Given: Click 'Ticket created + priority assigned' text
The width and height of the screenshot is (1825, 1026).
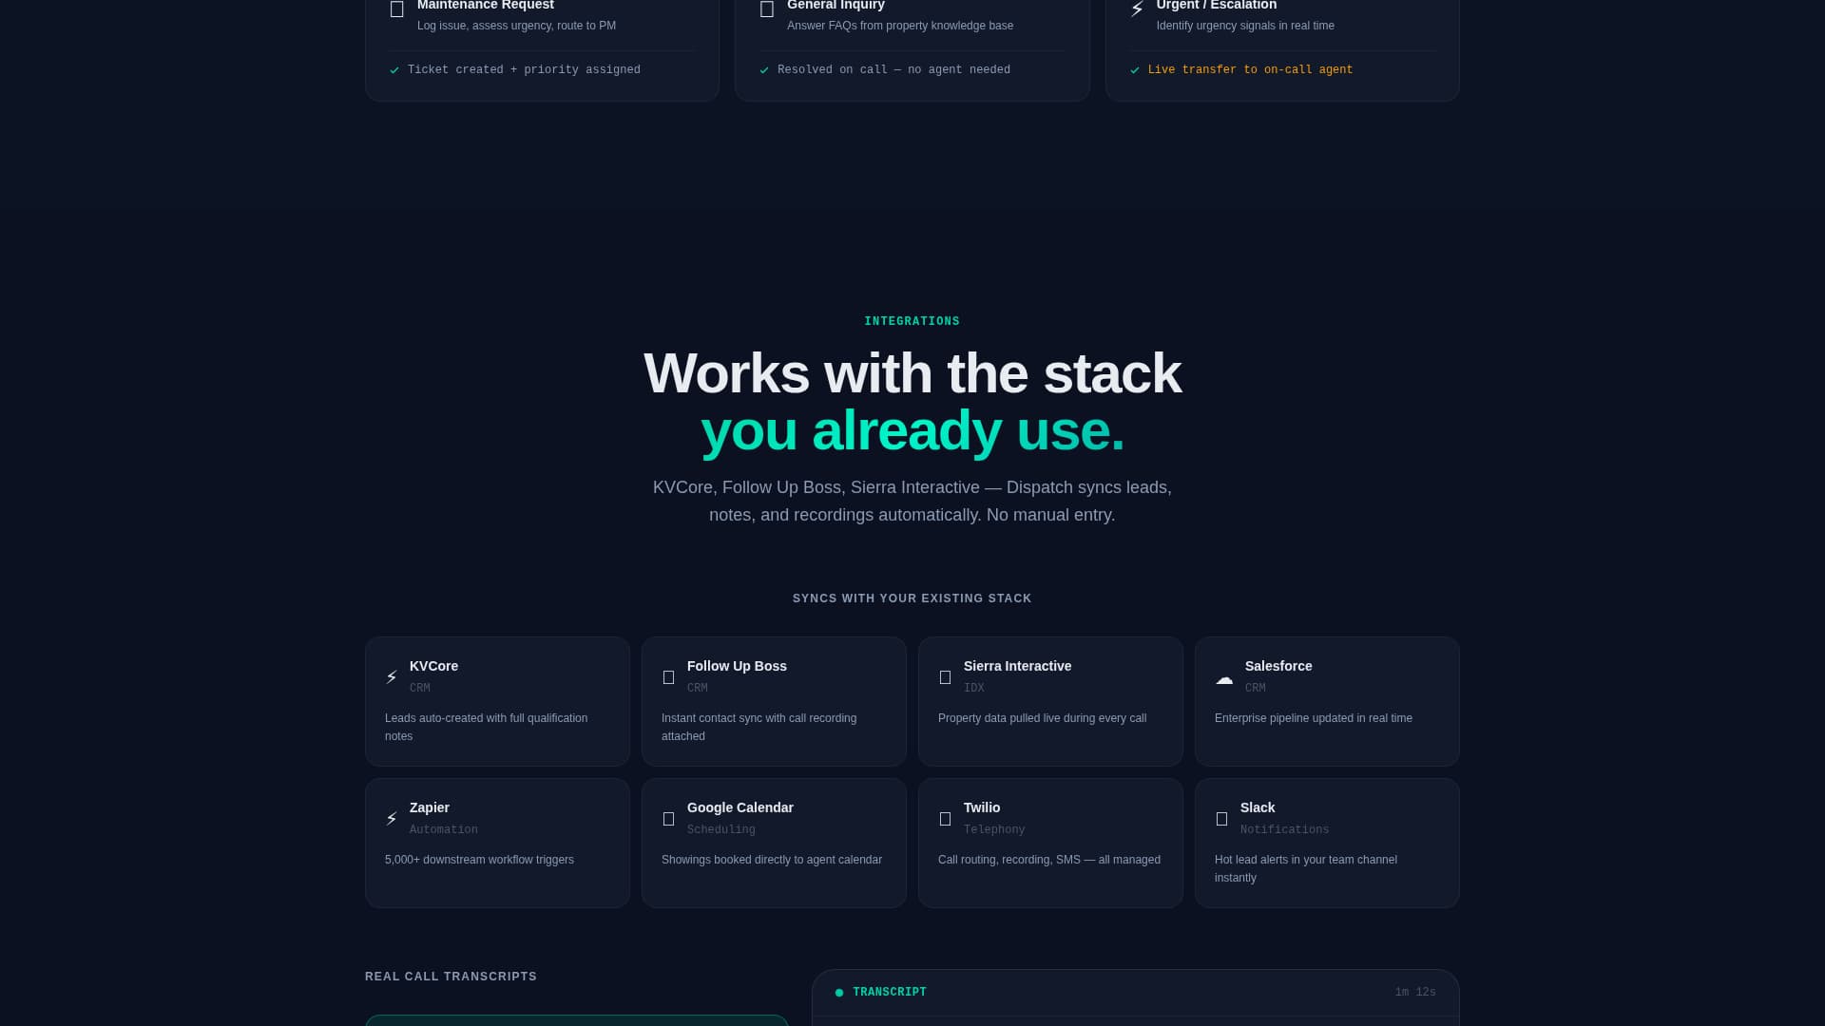Looking at the screenshot, I should tap(524, 70).
